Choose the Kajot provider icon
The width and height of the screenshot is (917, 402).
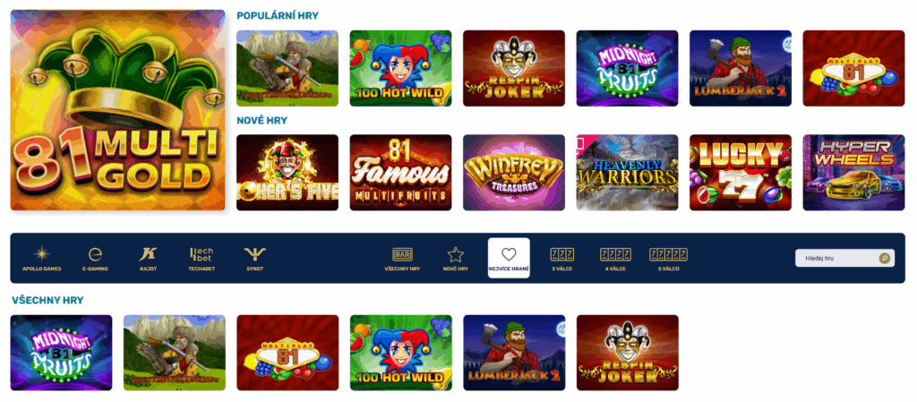pos(148,259)
